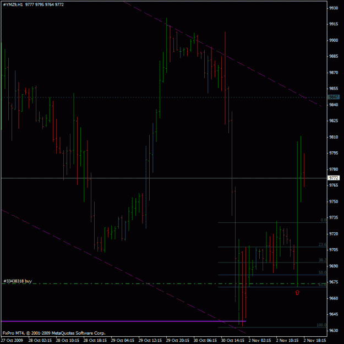The image size is (344, 344).
Task: Click the green dash-dot buy order line
Action: (x=164, y=283)
